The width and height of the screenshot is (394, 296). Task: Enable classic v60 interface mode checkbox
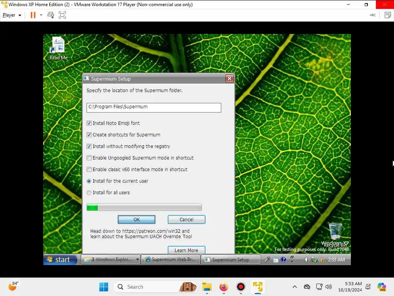click(x=89, y=170)
